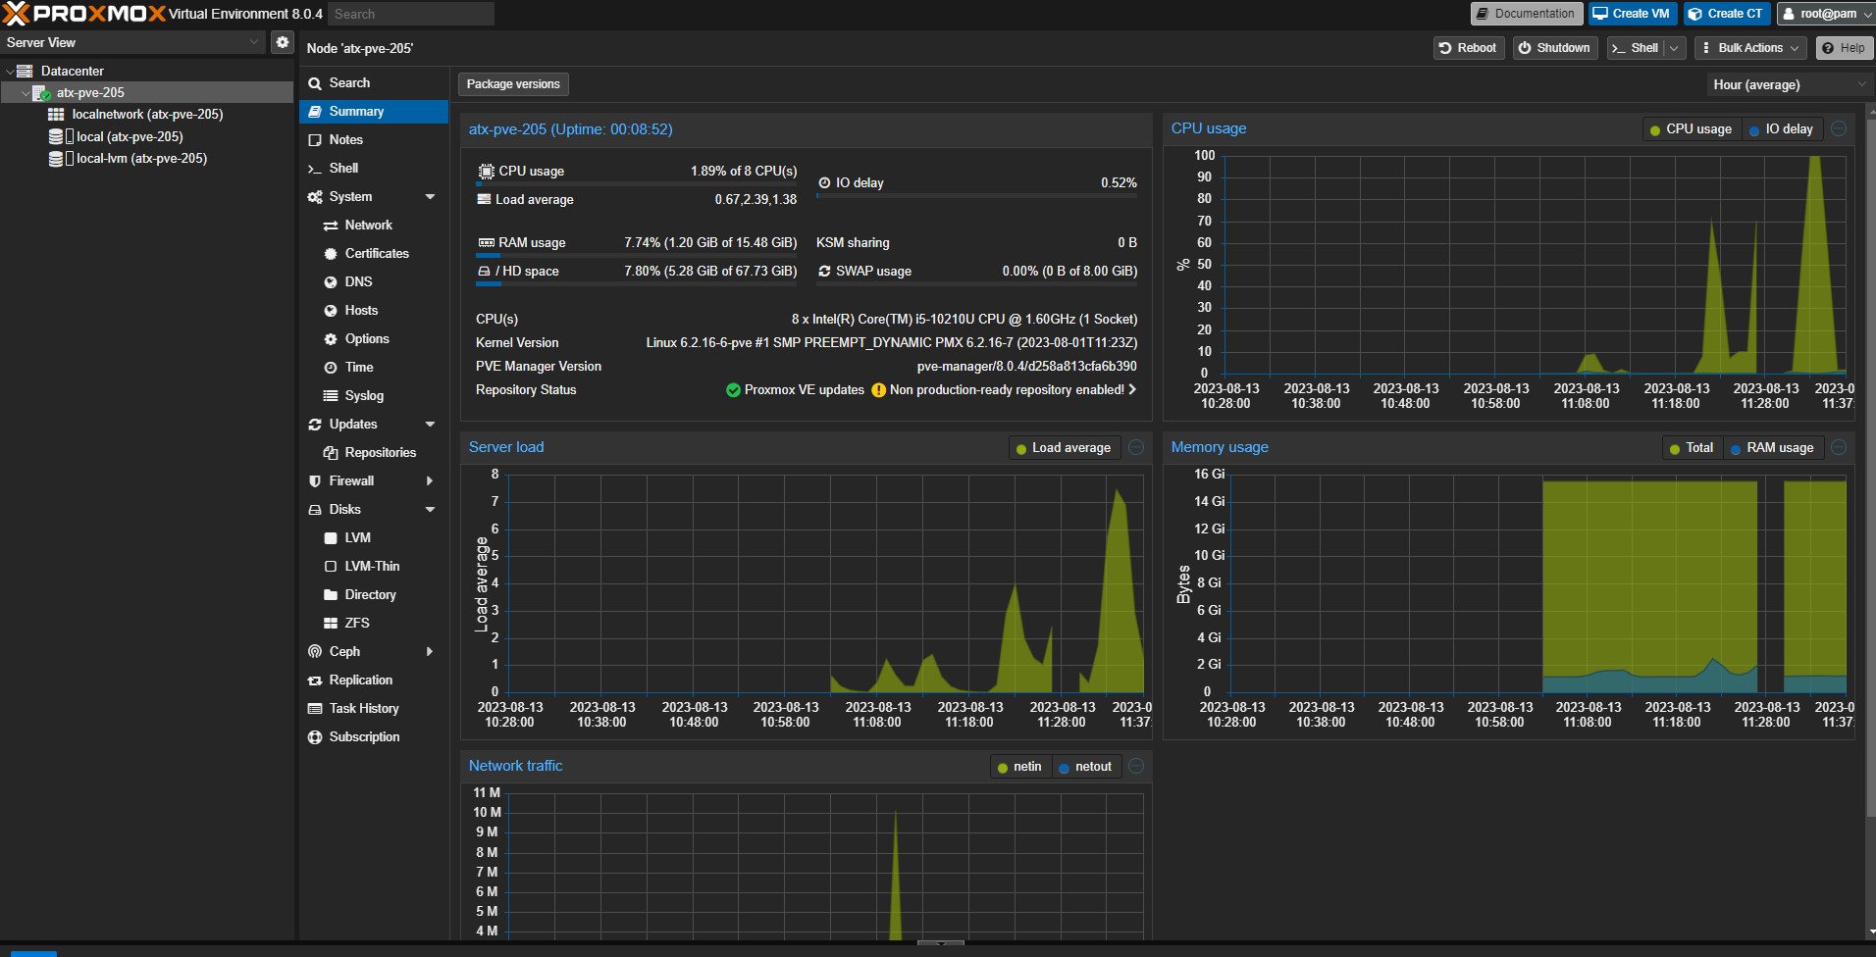Toggle the IO delay series in CPU chart

click(1782, 129)
